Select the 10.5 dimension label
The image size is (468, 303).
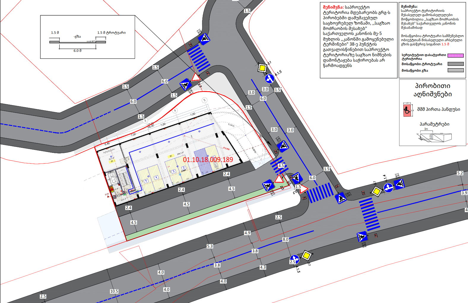coord(114,291)
